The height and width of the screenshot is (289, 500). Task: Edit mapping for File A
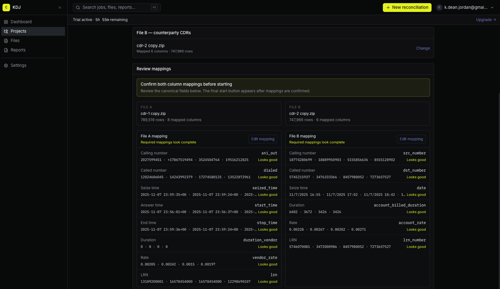tap(263, 139)
